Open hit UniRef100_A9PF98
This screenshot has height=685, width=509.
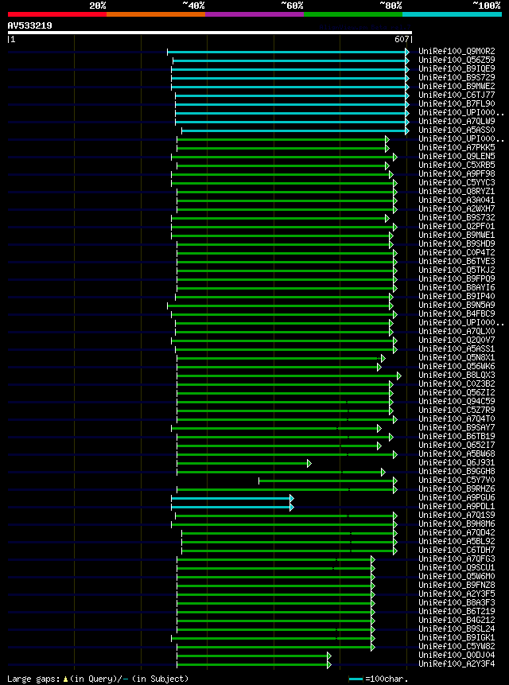(x=457, y=174)
